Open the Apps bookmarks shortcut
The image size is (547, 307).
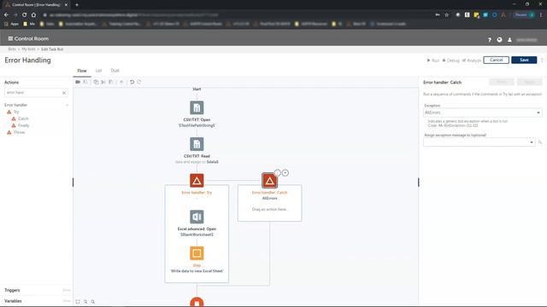[11, 24]
